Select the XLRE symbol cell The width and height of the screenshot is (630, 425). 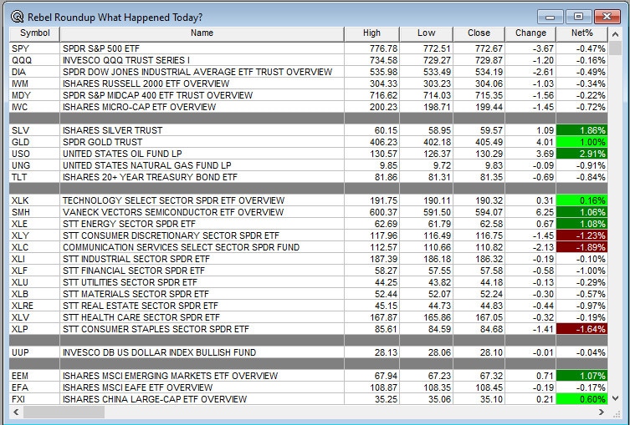(34, 306)
